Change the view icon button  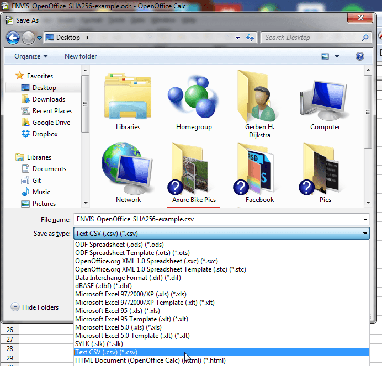point(325,56)
